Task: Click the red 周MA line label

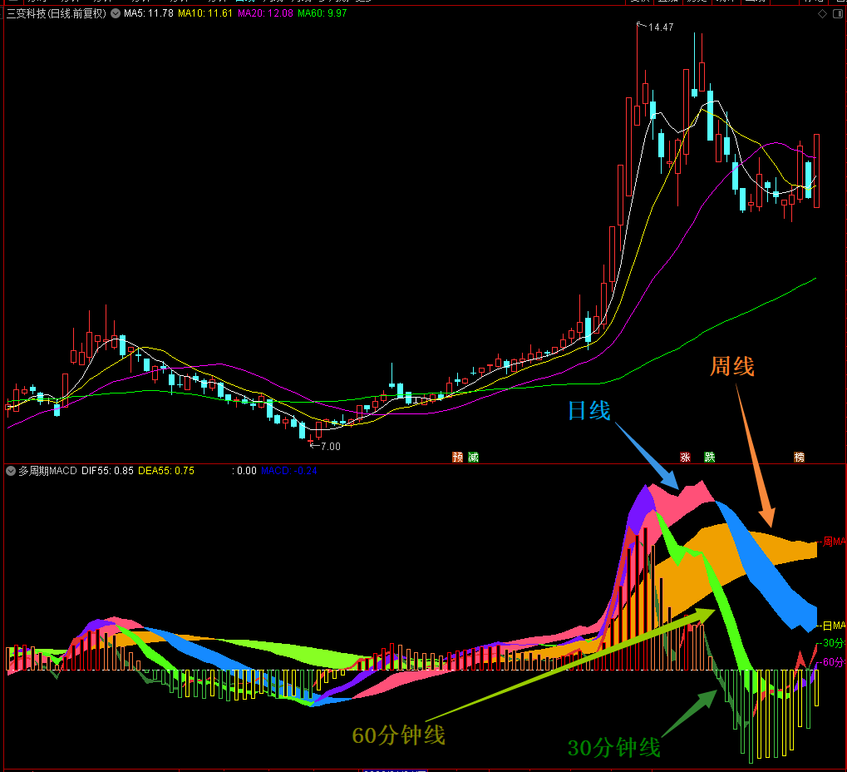Action: (x=834, y=542)
